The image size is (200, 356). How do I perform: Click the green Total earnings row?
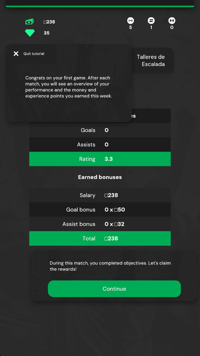[100, 238]
